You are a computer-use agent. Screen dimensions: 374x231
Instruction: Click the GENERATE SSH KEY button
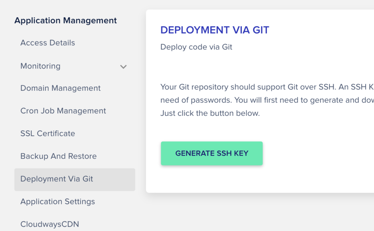click(x=211, y=153)
